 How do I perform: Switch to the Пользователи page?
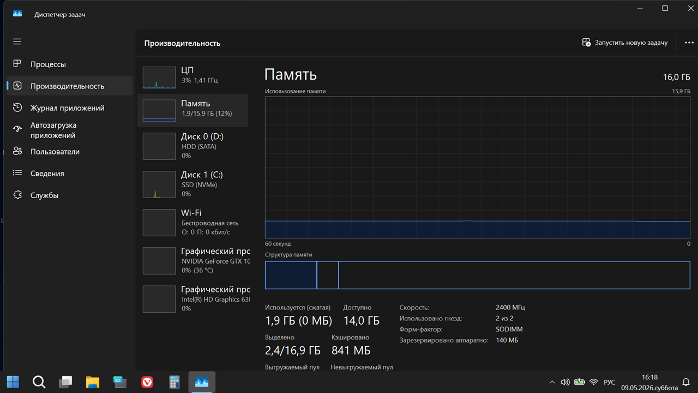(x=69, y=151)
